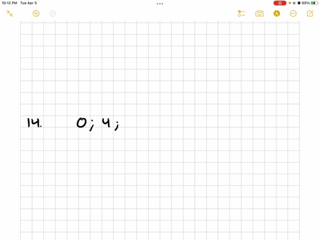Tap the three-dot multitasking indicator at top

pos(160,3)
